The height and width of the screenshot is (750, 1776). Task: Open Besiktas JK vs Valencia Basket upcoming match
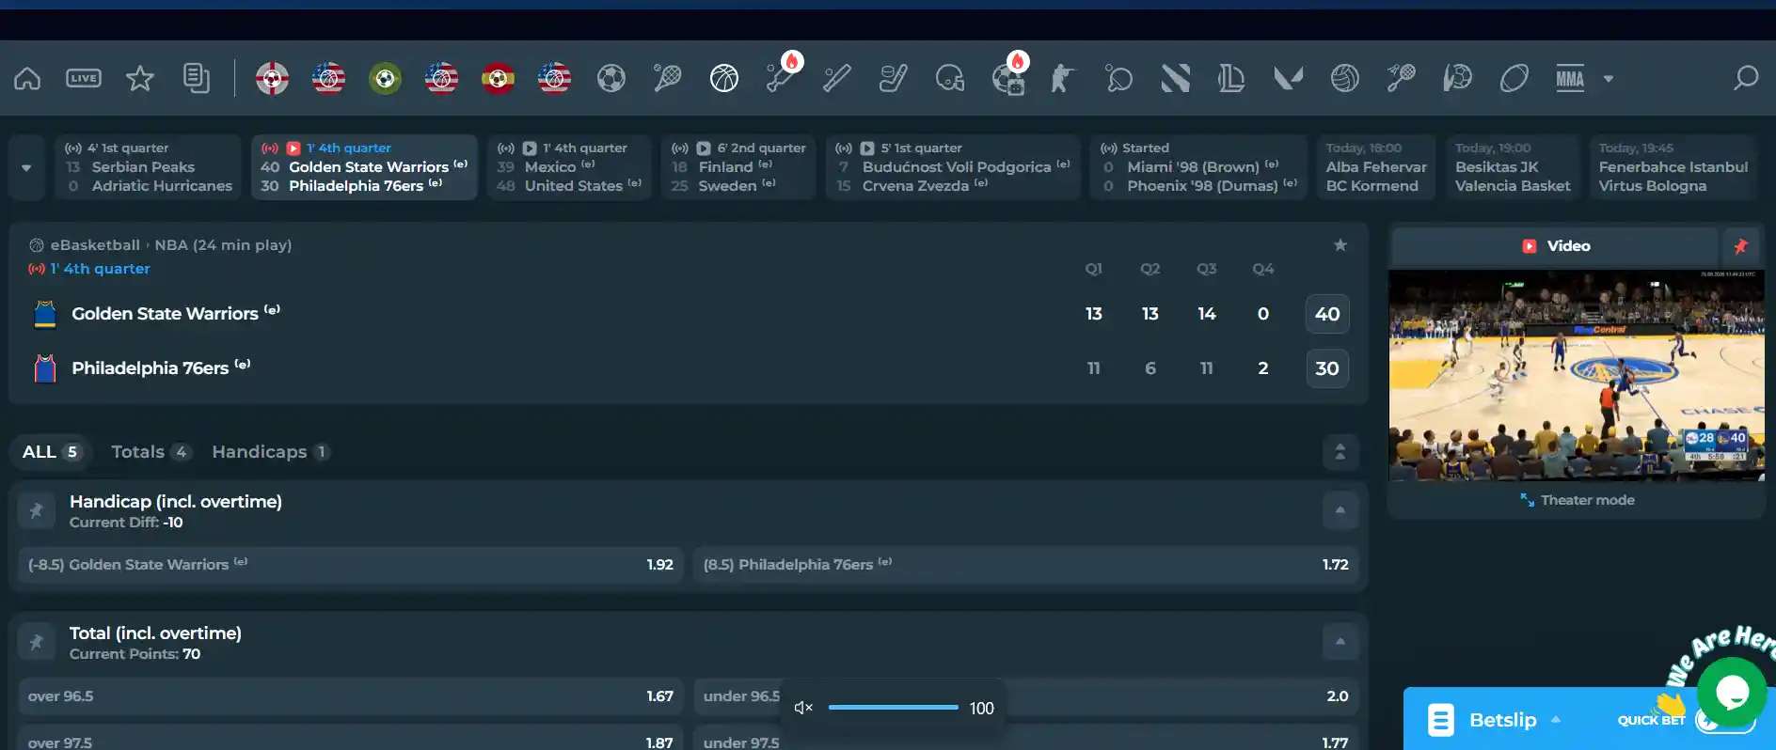click(1513, 167)
